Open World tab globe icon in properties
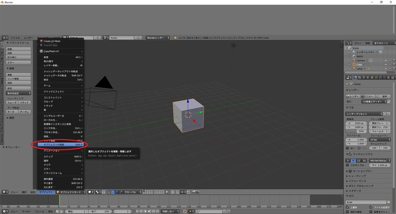The height and width of the screenshot is (214, 396). [x=368, y=78]
